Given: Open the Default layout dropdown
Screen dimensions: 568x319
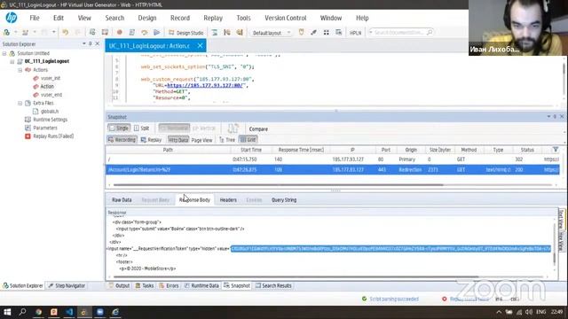Looking at the screenshot, I should (x=288, y=33).
